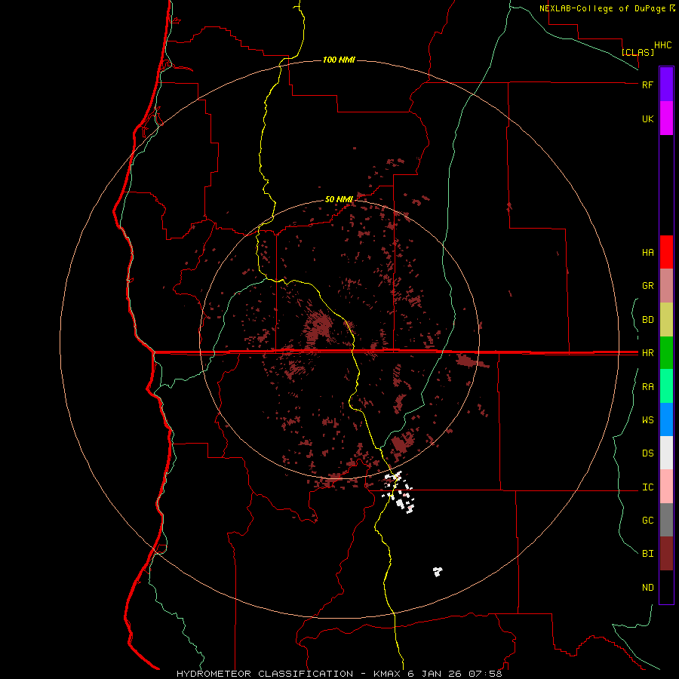Screen dimensions: 679x679
Task: Pick the RA light-green legend swatch
Action: click(666, 386)
